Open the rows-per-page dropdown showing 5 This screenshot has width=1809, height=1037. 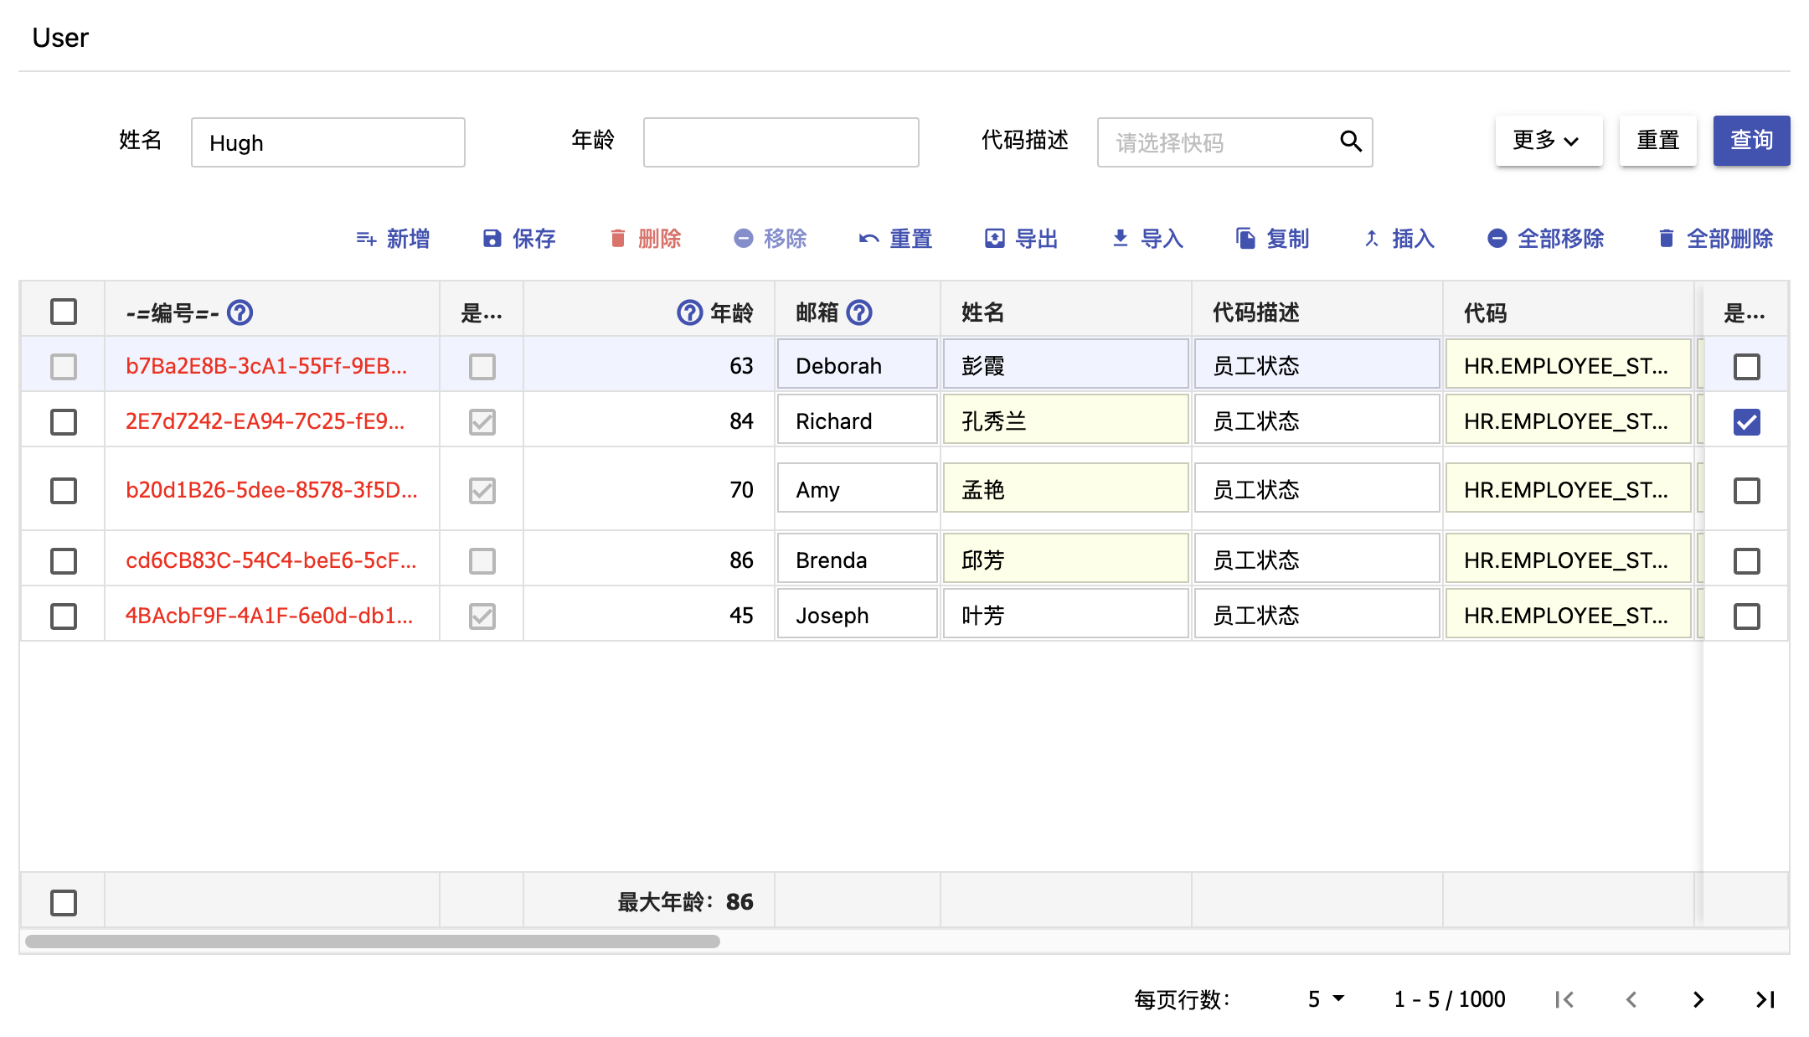click(x=1324, y=998)
